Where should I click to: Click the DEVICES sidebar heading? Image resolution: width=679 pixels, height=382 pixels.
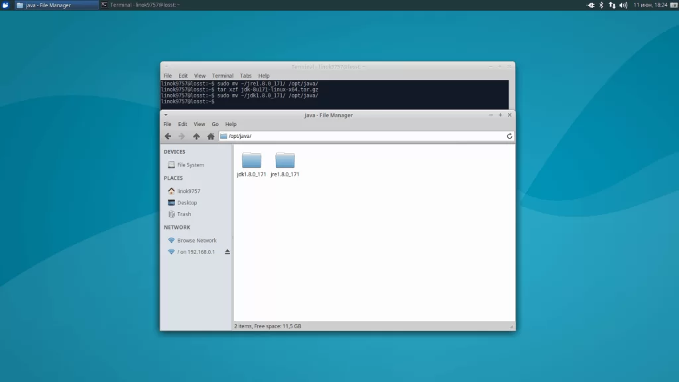click(x=174, y=152)
